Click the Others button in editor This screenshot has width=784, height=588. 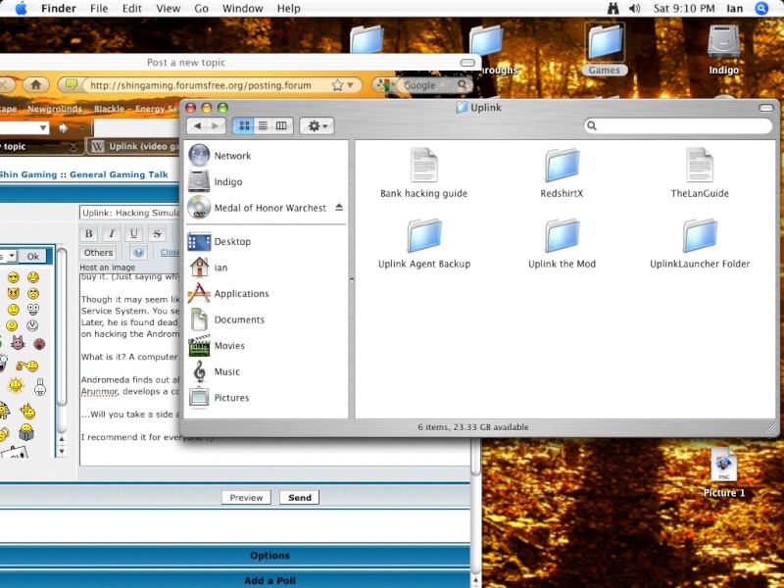point(98,253)
